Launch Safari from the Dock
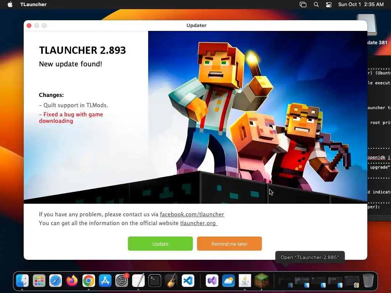Viewport: 391px width, 293px height. tap(55, 281)
